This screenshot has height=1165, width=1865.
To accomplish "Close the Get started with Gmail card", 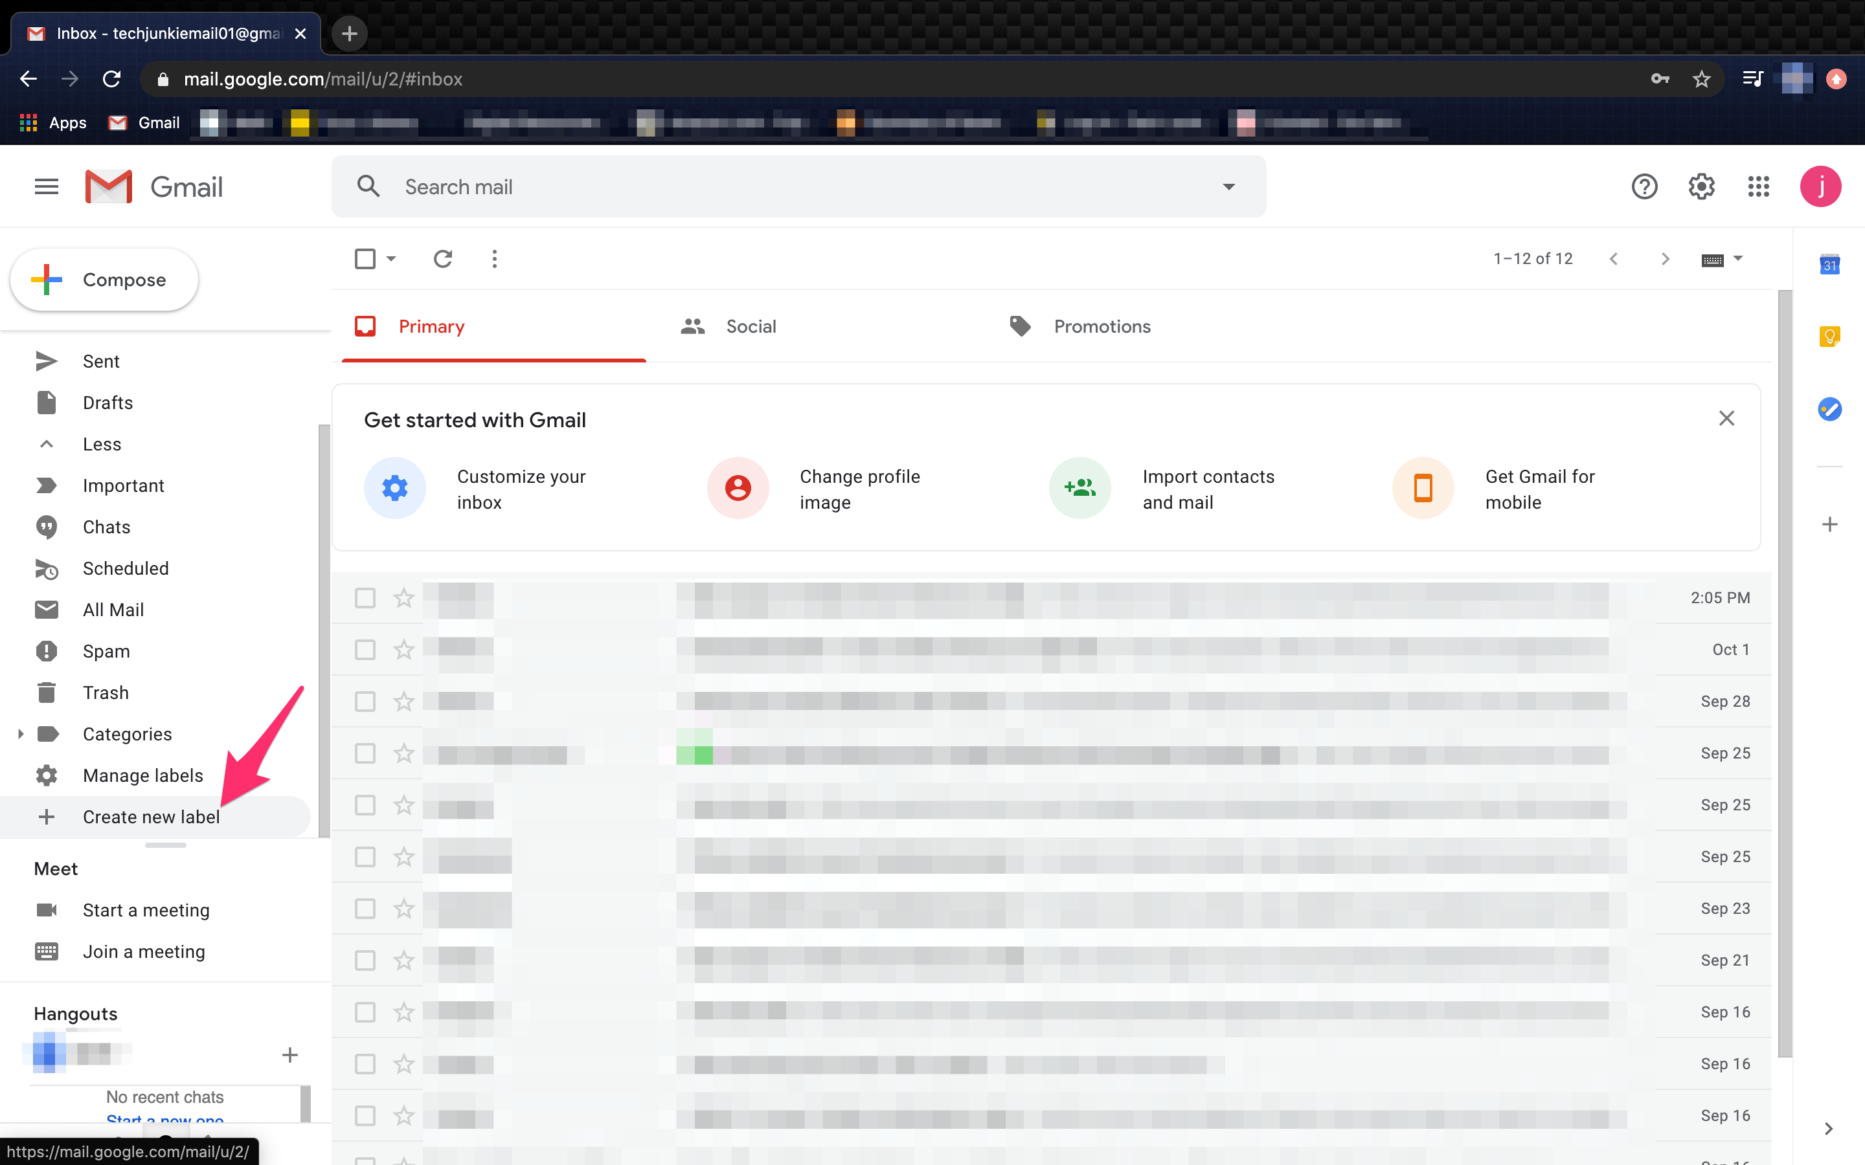I will (x=1726, y=418).
